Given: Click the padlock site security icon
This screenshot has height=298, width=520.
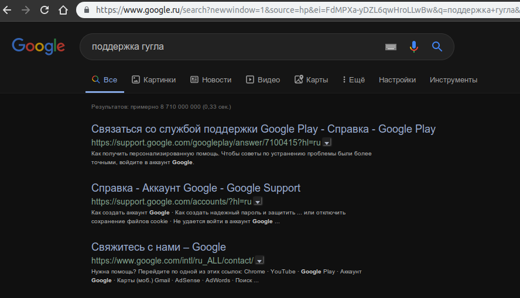Looking at the screenshot, I should click(87, 10).
